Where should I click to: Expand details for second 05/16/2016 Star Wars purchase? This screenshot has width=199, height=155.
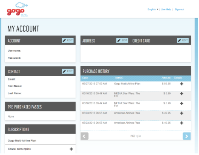point(182,103)
